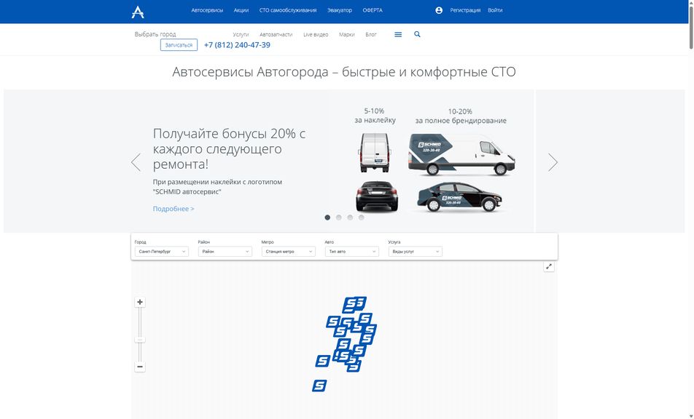Zoom in the map with plus button
Screen dimensions: 694x419
click(x=140, y=302)
